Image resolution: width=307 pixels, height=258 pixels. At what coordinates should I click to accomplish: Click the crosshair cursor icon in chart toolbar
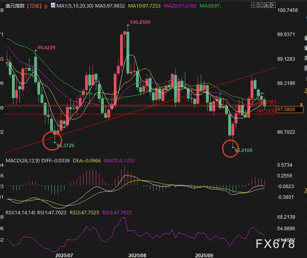[x=255, y=6]
